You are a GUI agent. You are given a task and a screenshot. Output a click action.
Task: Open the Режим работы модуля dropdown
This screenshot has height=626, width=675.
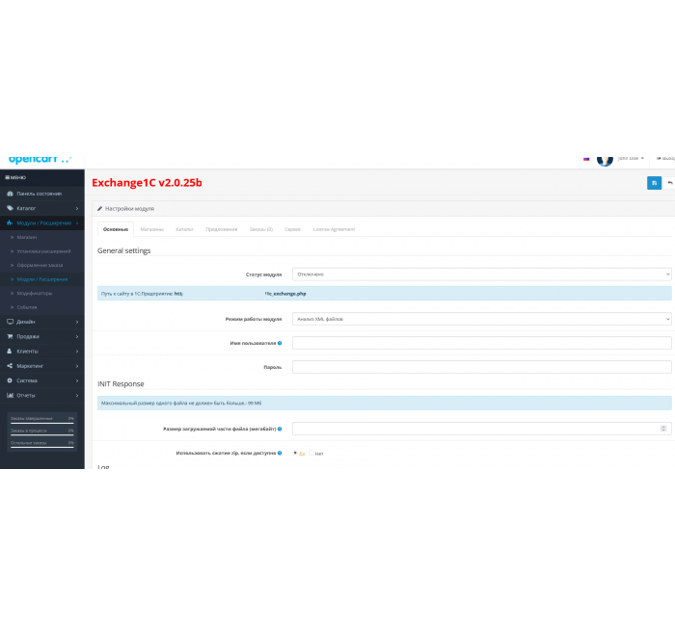482,319
